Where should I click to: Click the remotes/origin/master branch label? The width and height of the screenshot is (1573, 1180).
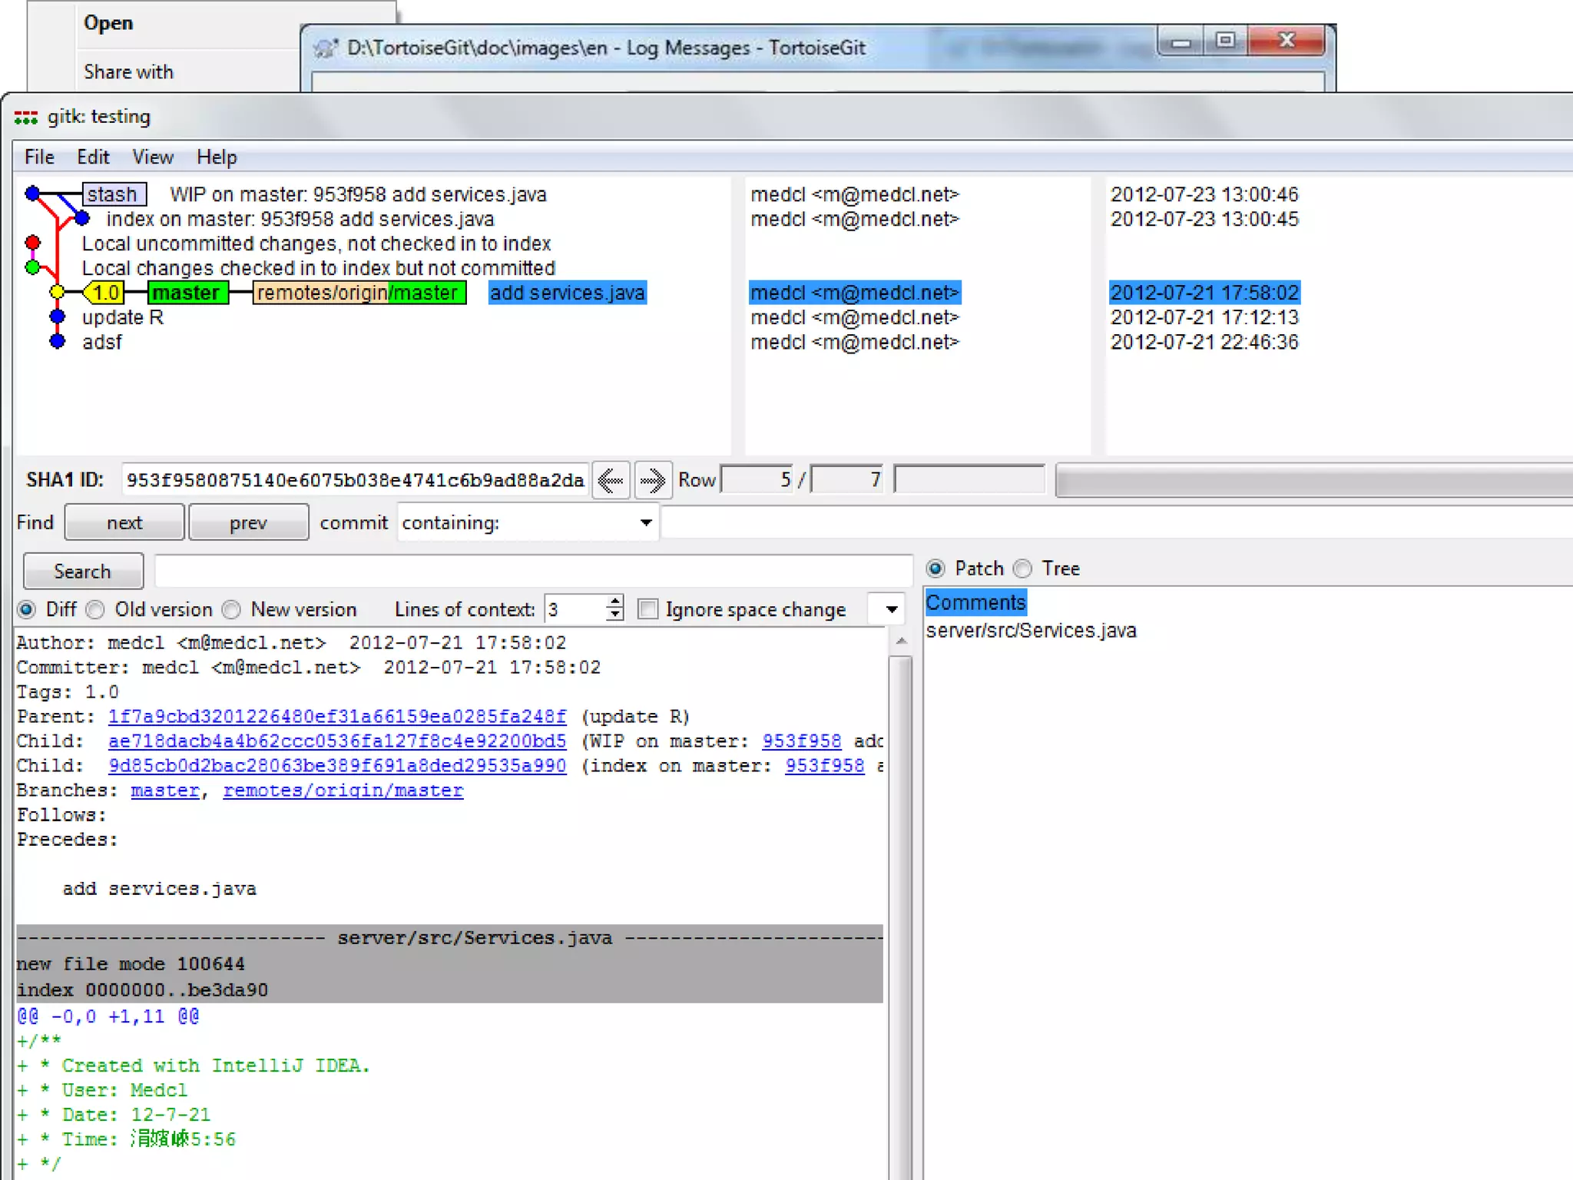[x=359, y=293]
